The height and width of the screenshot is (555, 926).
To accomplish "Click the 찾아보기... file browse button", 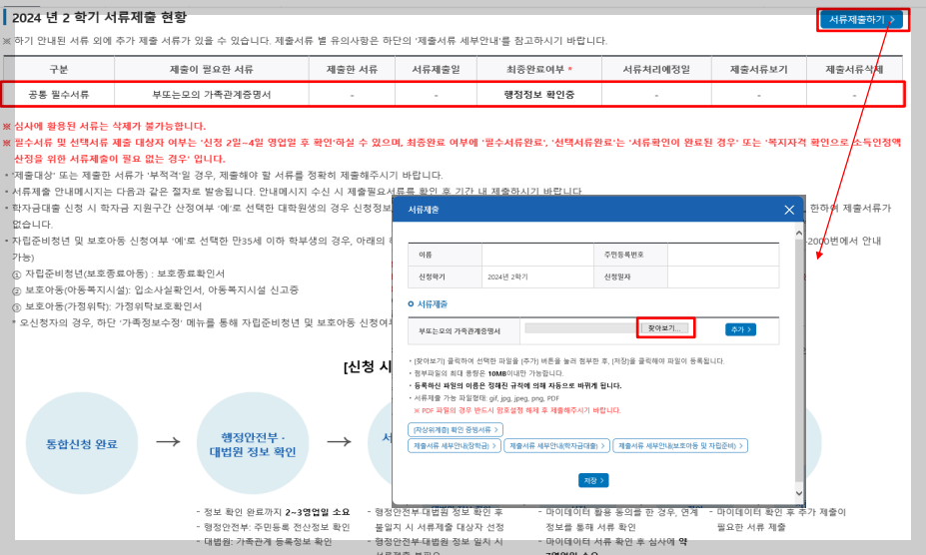I will (x=664, y=328).
